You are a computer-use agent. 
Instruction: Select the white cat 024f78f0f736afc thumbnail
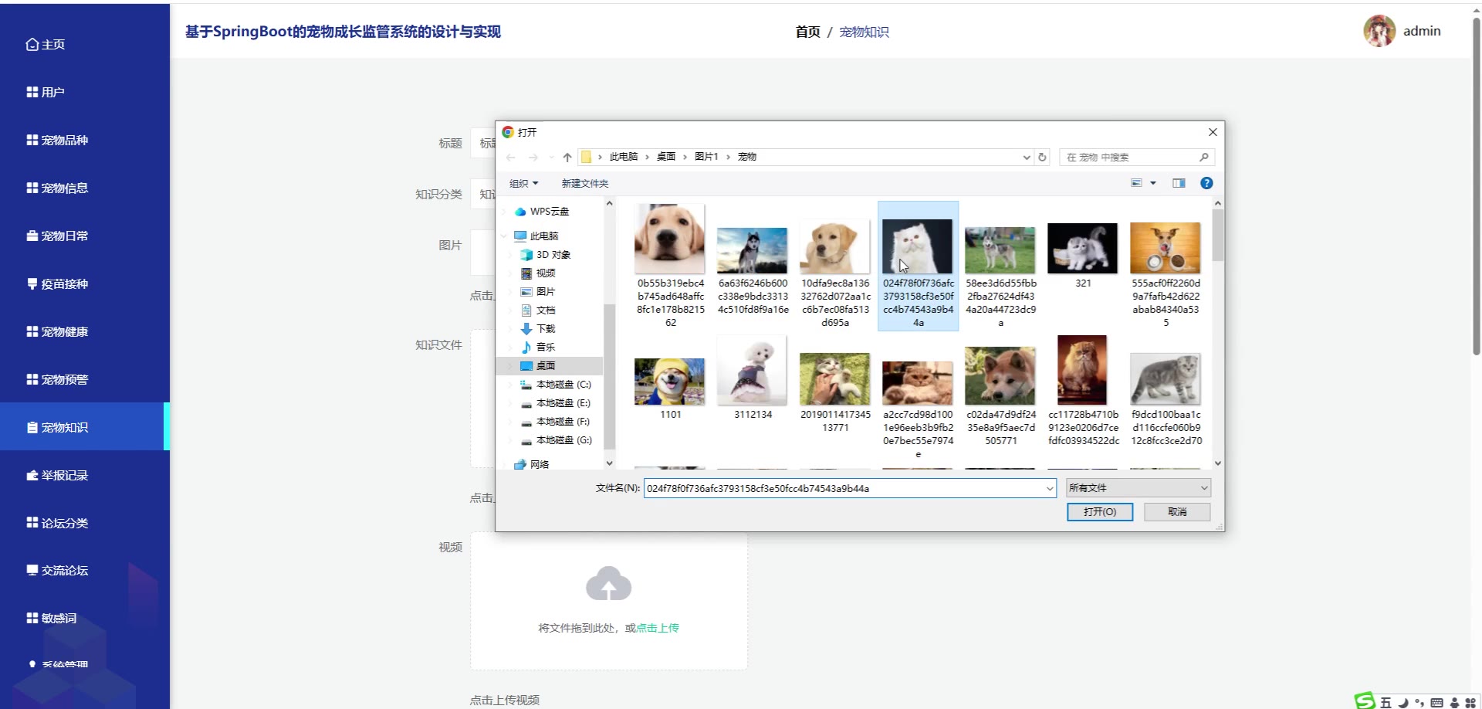point(918,266)
